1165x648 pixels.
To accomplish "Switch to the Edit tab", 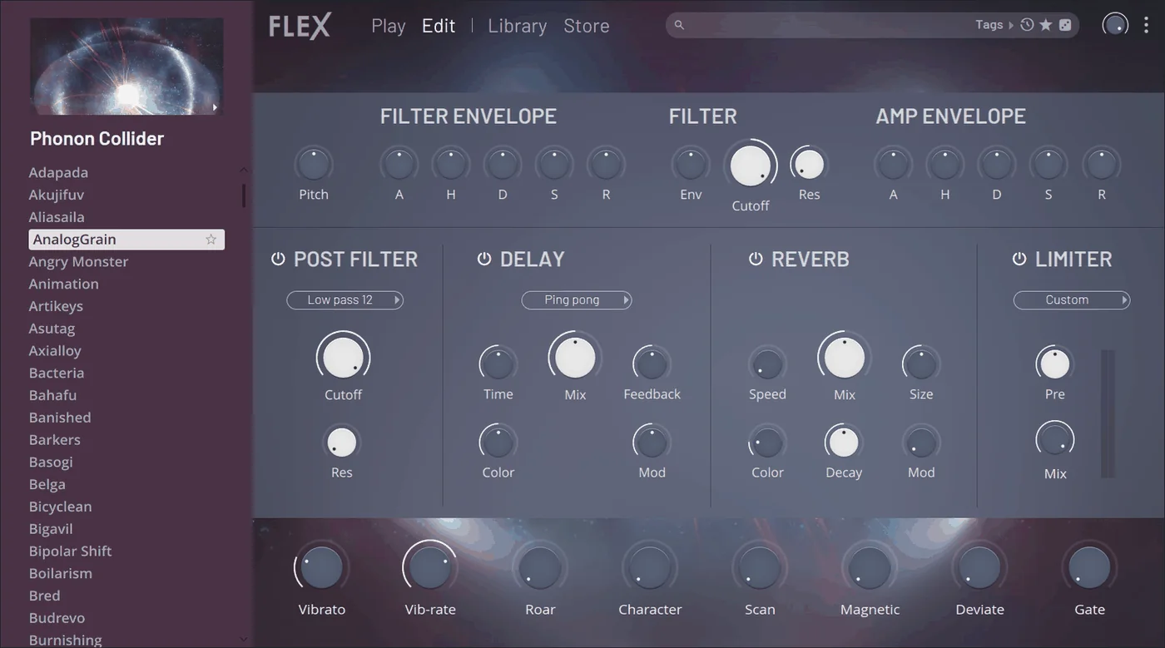I will pyautogui.click(x=439, y=26).
